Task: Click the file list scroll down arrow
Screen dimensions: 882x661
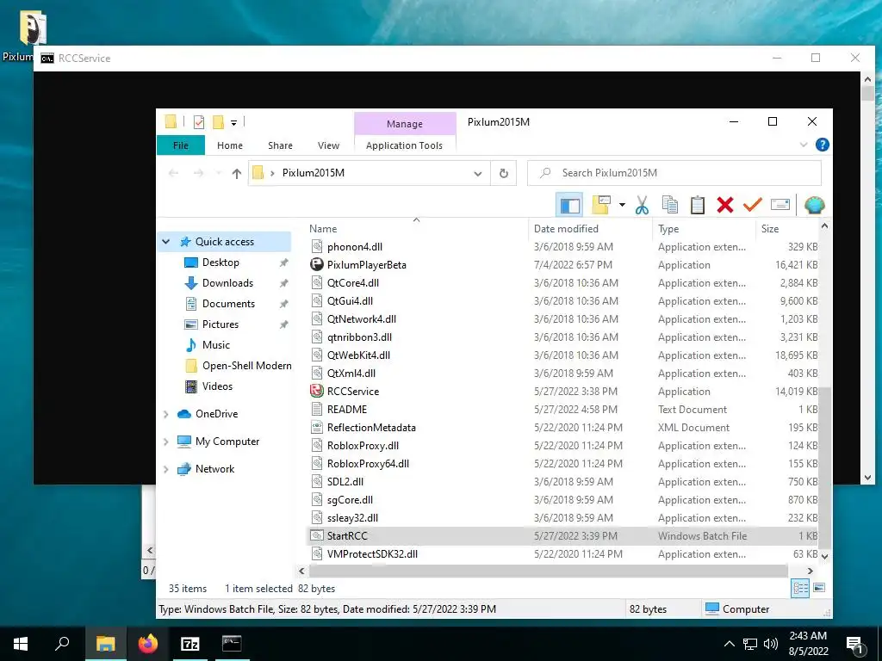Action: [x=824, y=557]
